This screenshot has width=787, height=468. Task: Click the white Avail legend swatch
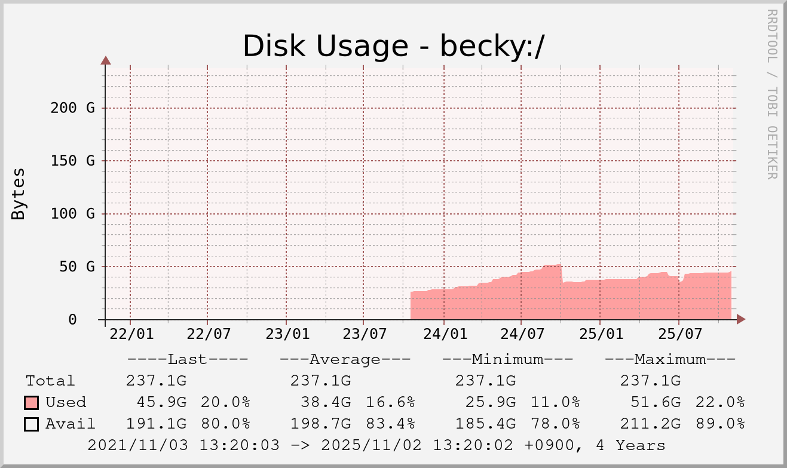[x=32, y=424]
